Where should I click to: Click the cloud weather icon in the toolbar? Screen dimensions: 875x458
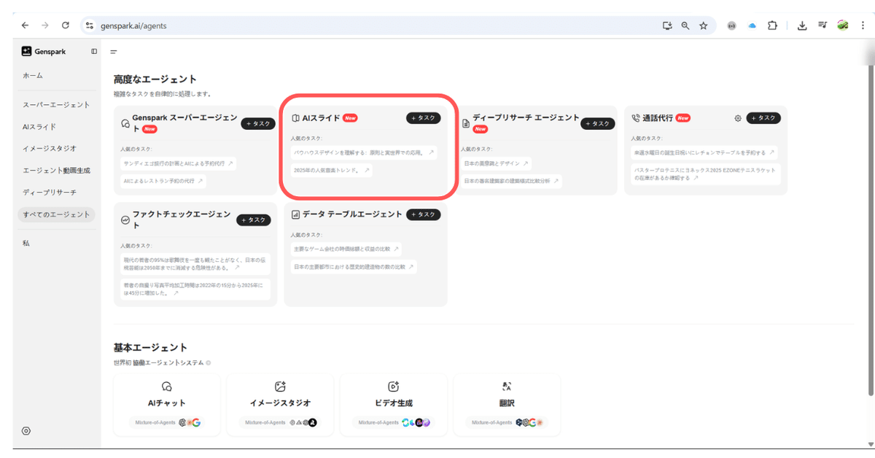tap(752, 25)
